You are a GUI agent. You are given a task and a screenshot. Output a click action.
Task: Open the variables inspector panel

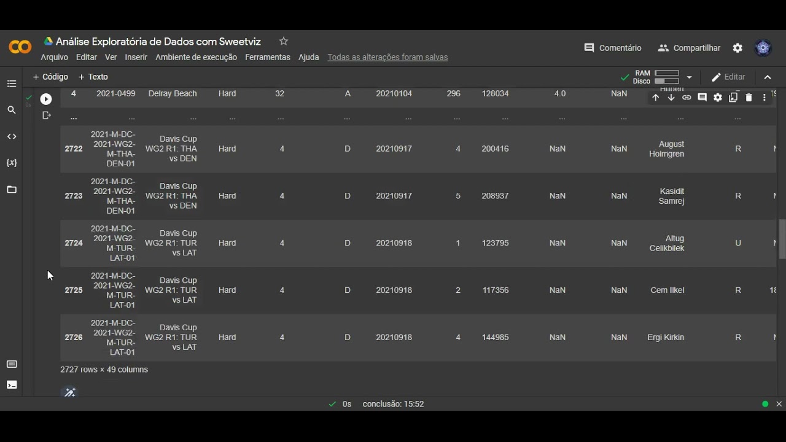point(12,163)
